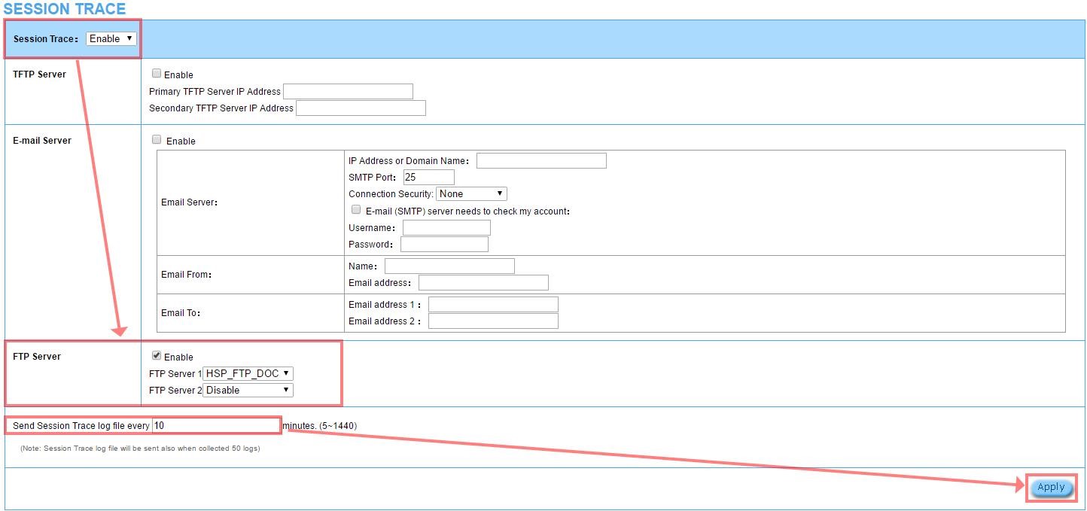Click the Email address 1 field
The width and height of the screenshot is (1087, 511).
tap(493, 305)
